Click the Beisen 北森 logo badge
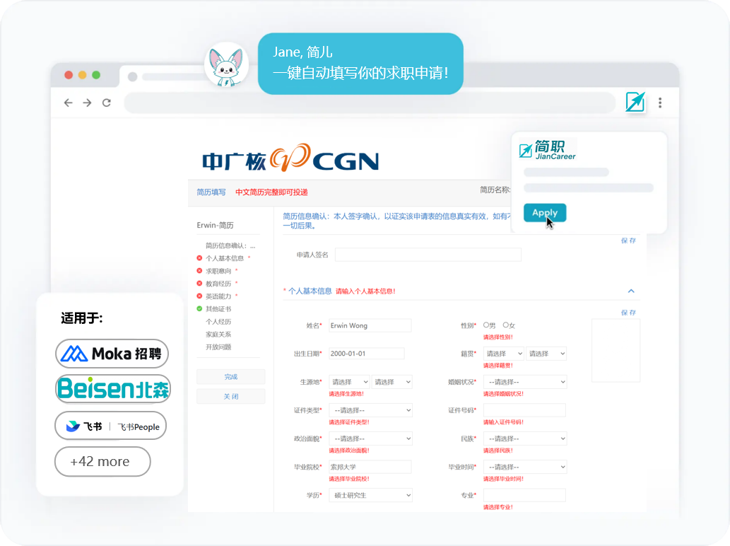This screenshot has width=730, height=546. (113, 388)
